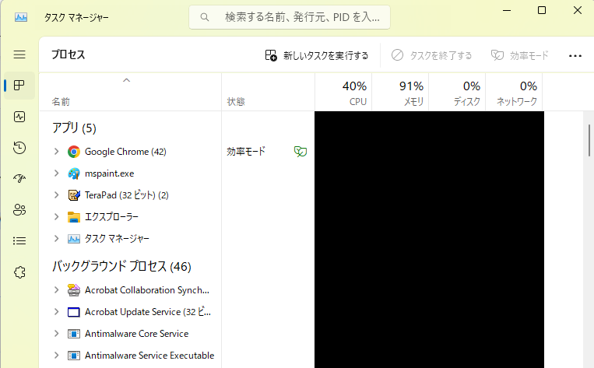Image resolution: width=594 pixels, height=368 pixels.
Task: Expand the エクスプローラー process
Action: point(57,216)
